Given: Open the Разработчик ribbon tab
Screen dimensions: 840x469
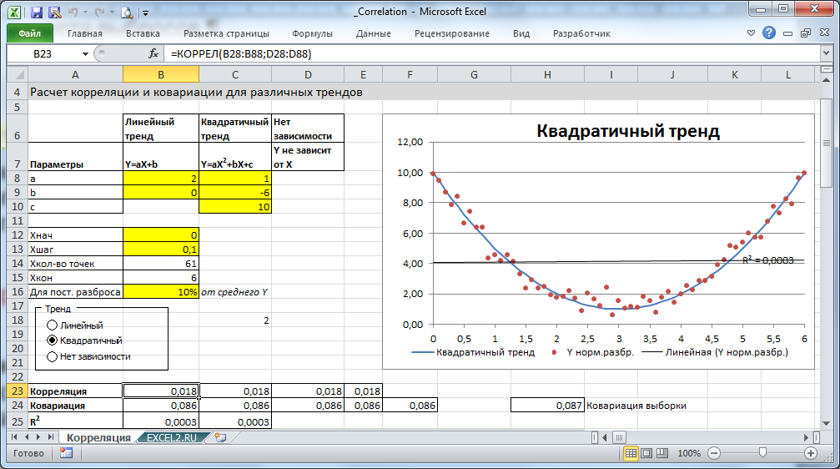Looking at the screenshot, I should coord(581,33).
